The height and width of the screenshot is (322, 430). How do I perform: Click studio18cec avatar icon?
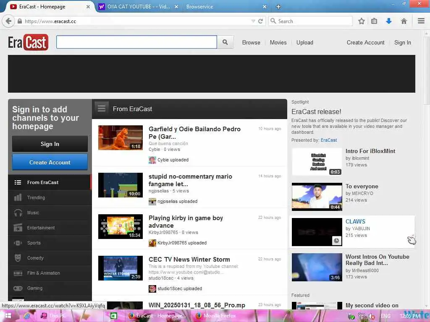(152, 288)
